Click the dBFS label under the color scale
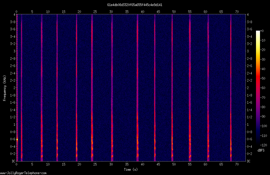This screenshot has width=270, height=175. point(261,150)
